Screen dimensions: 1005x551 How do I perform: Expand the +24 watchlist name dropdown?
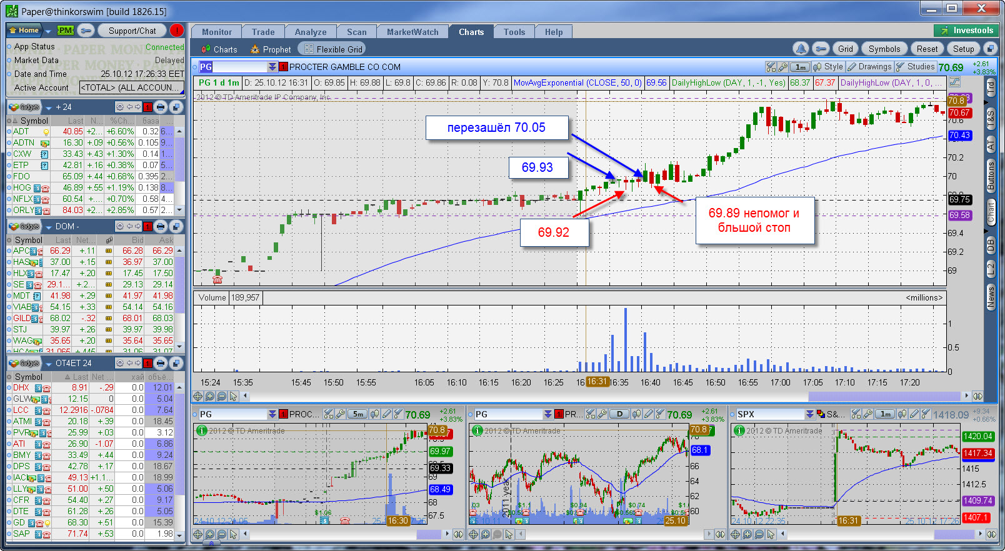click(49, 107)
